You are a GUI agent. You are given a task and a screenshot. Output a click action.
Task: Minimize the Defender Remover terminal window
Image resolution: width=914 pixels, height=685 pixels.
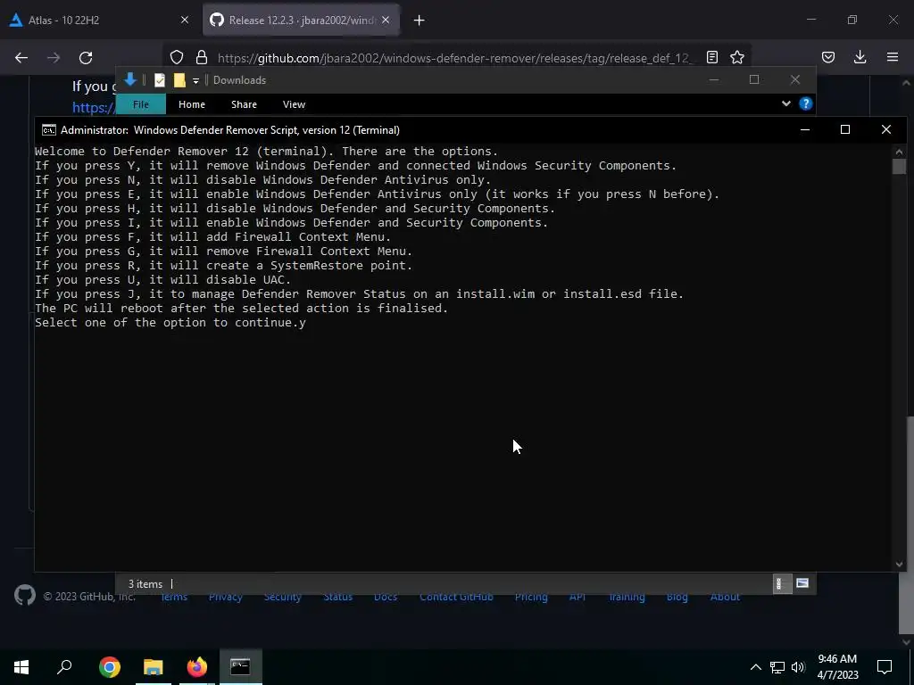pos(805,129)
